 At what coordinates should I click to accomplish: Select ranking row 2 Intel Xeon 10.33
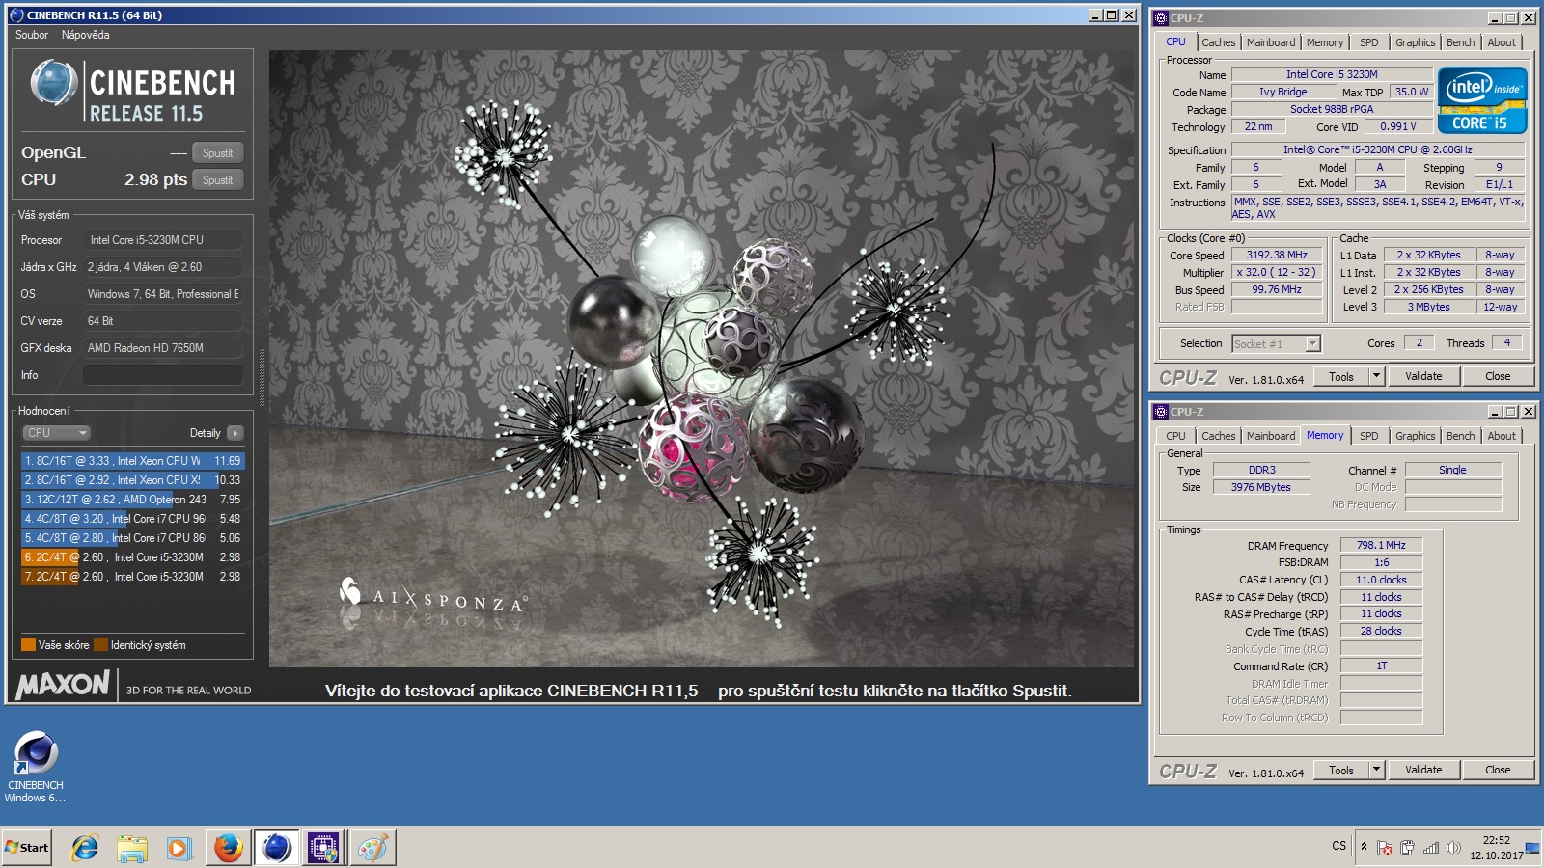132,480
